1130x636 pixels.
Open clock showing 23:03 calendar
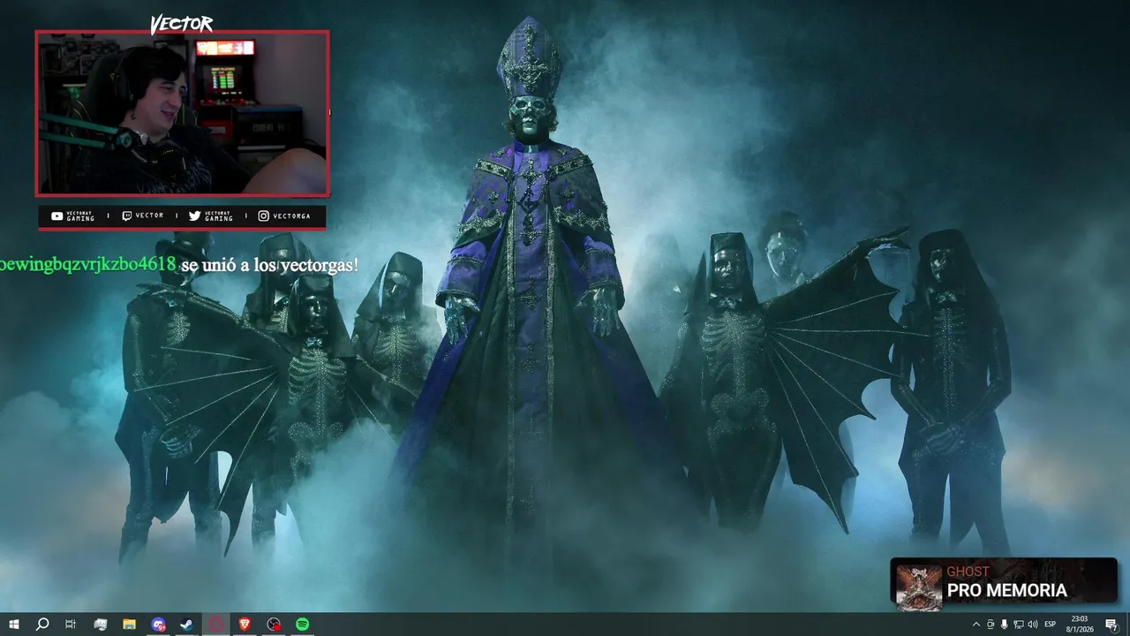[x=1081, y=625]
